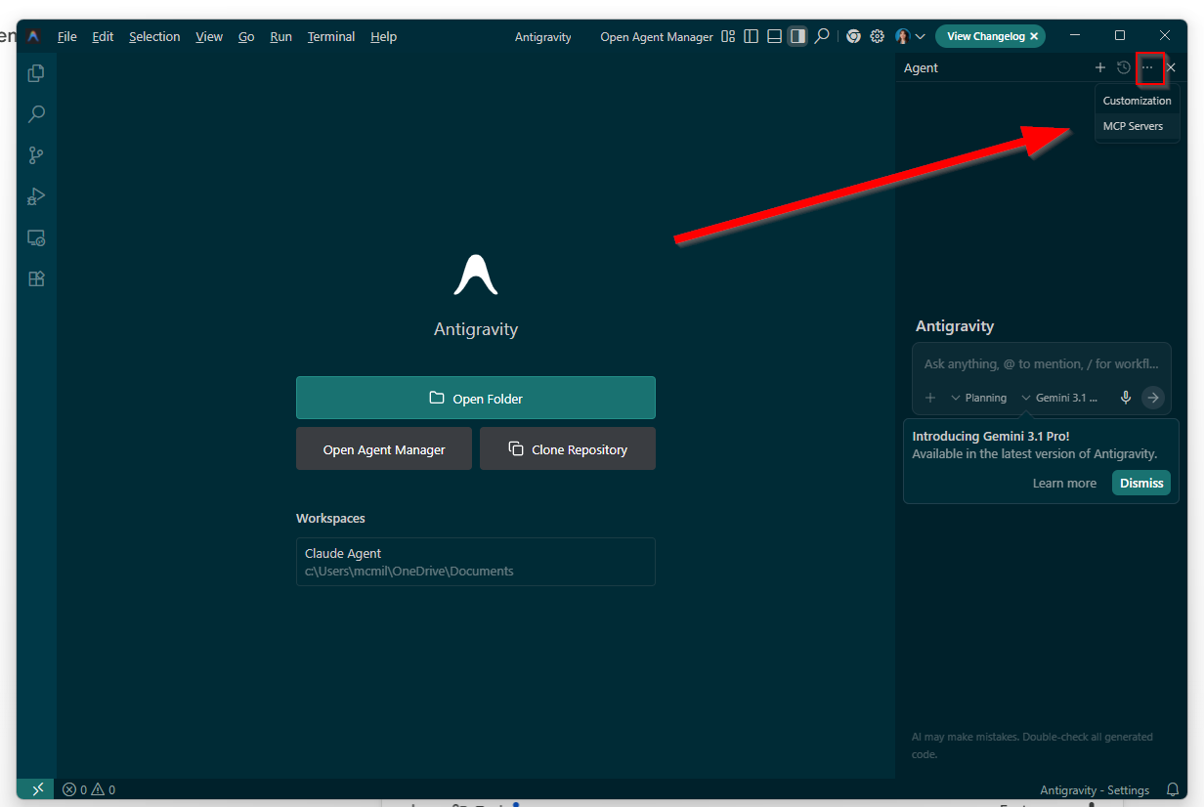Viewport: 1204px width, 807px height.
Task: Toggle the agent side panel
Action: coord(798,36)
